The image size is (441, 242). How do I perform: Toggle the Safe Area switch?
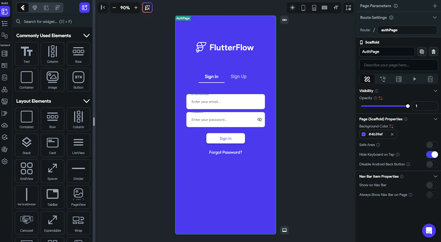pyautogui.click(x=432, y=145)
